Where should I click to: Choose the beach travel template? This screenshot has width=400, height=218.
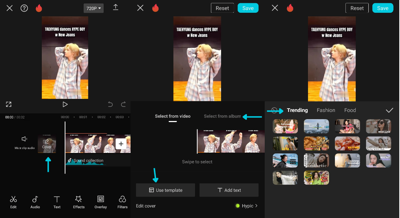coord(285,160)
